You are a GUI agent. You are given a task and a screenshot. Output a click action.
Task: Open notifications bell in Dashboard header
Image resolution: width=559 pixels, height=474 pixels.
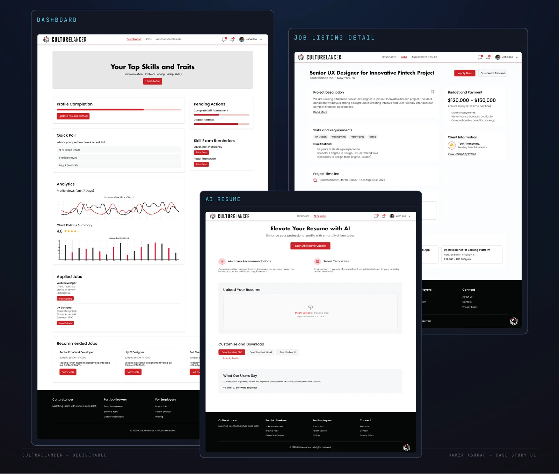[232, 39]
